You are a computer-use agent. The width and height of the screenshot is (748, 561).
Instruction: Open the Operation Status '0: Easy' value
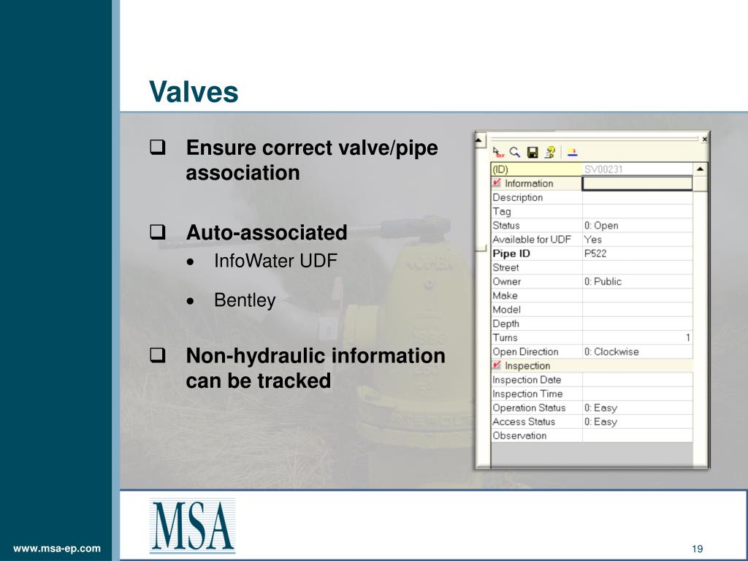click(x=637, y=408)
